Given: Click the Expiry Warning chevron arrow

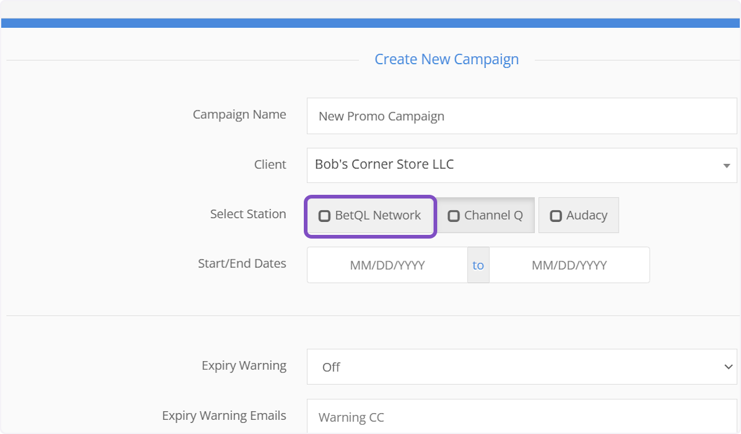Looking at the screenshot, I should [727, 367].
